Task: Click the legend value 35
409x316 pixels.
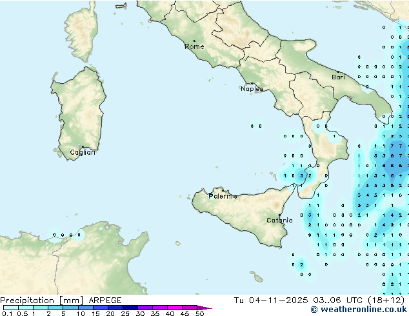Action: tap(155, 313)
